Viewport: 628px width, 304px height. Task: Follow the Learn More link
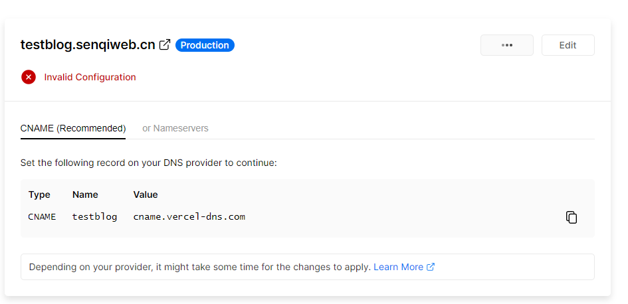[x=398, y=267]
